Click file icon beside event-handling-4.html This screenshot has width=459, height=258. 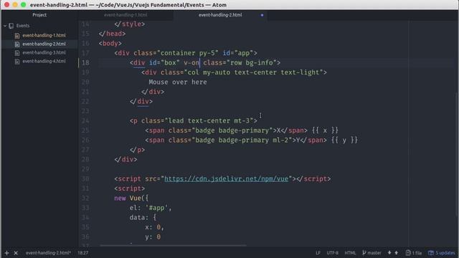(17, 62)
